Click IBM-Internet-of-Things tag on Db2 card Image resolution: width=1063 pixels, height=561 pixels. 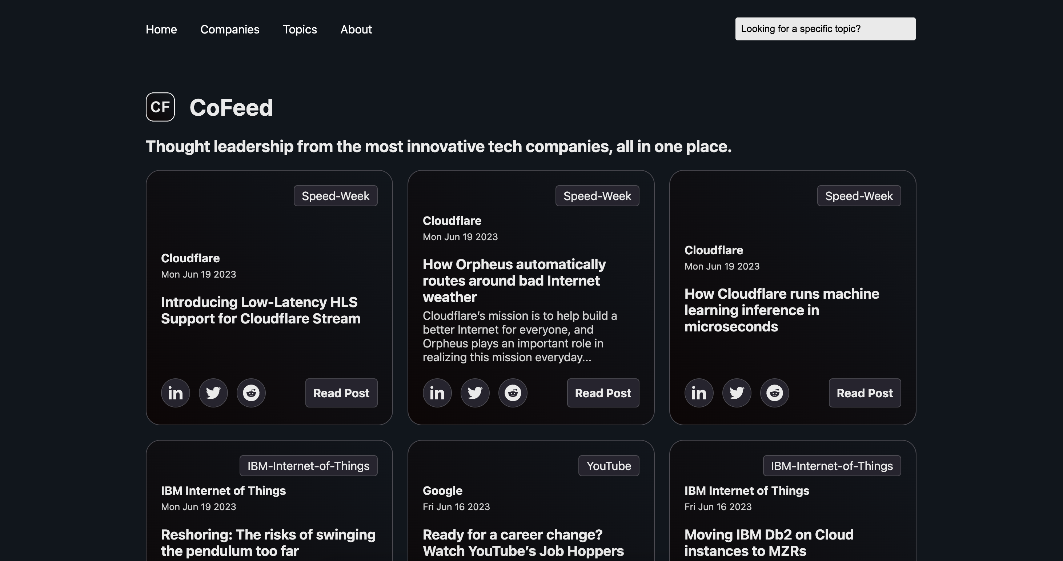coord(832,466)
